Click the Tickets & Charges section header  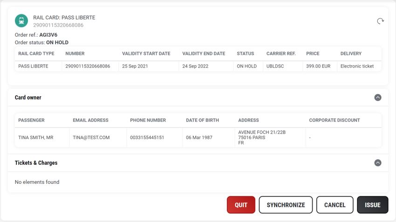click(36, 163)
